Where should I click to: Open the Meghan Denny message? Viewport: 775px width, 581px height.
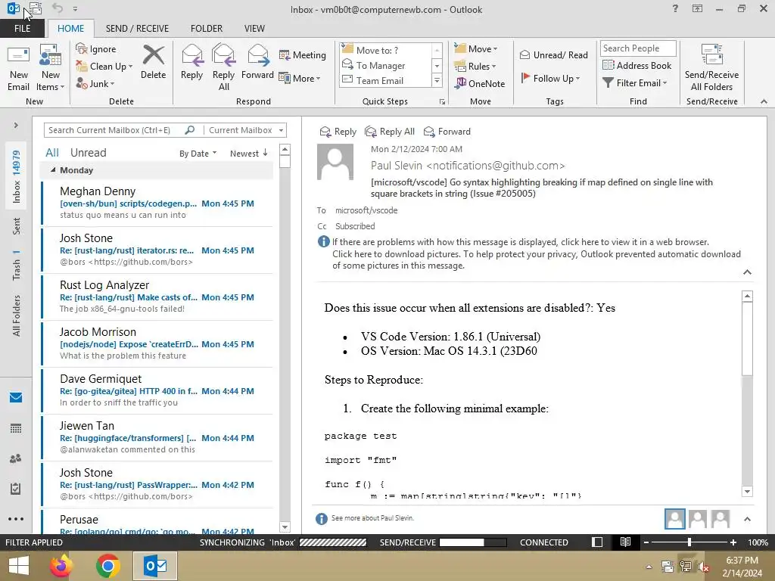(x=157, y=203)
